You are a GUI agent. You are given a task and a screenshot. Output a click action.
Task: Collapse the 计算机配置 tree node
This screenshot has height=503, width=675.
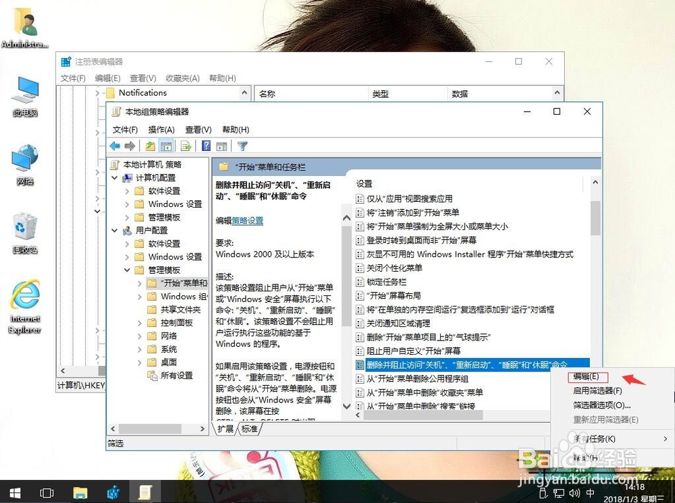pos(115,178)
